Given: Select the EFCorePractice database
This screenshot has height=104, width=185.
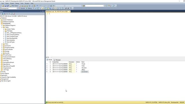Looking at the screenshot, I should [7, 55].
